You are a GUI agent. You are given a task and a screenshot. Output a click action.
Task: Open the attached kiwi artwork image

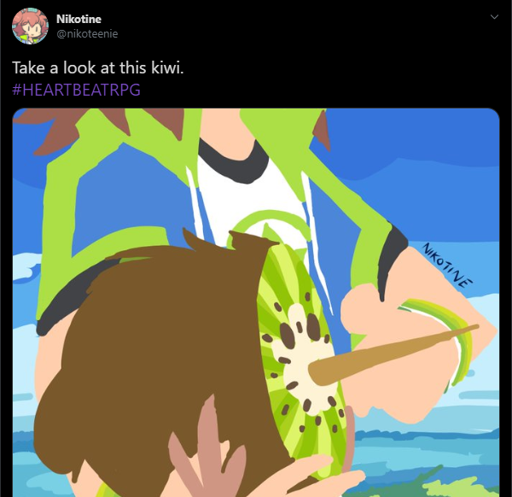[x=256, y=302]
